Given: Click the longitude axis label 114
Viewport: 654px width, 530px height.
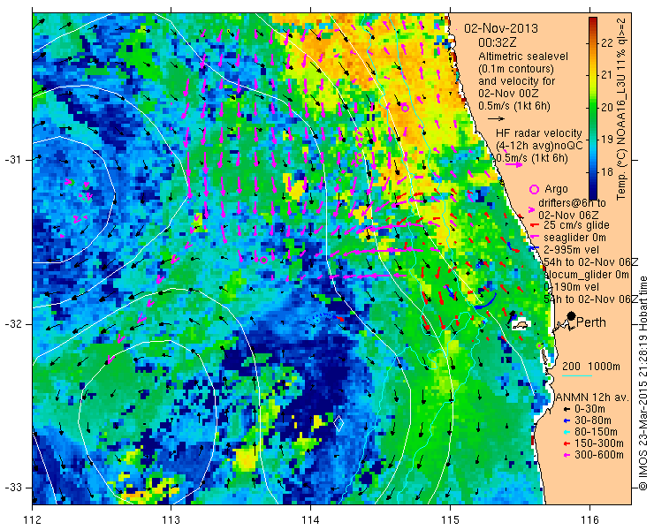Looking at the screenshot, I should (310, 520).
